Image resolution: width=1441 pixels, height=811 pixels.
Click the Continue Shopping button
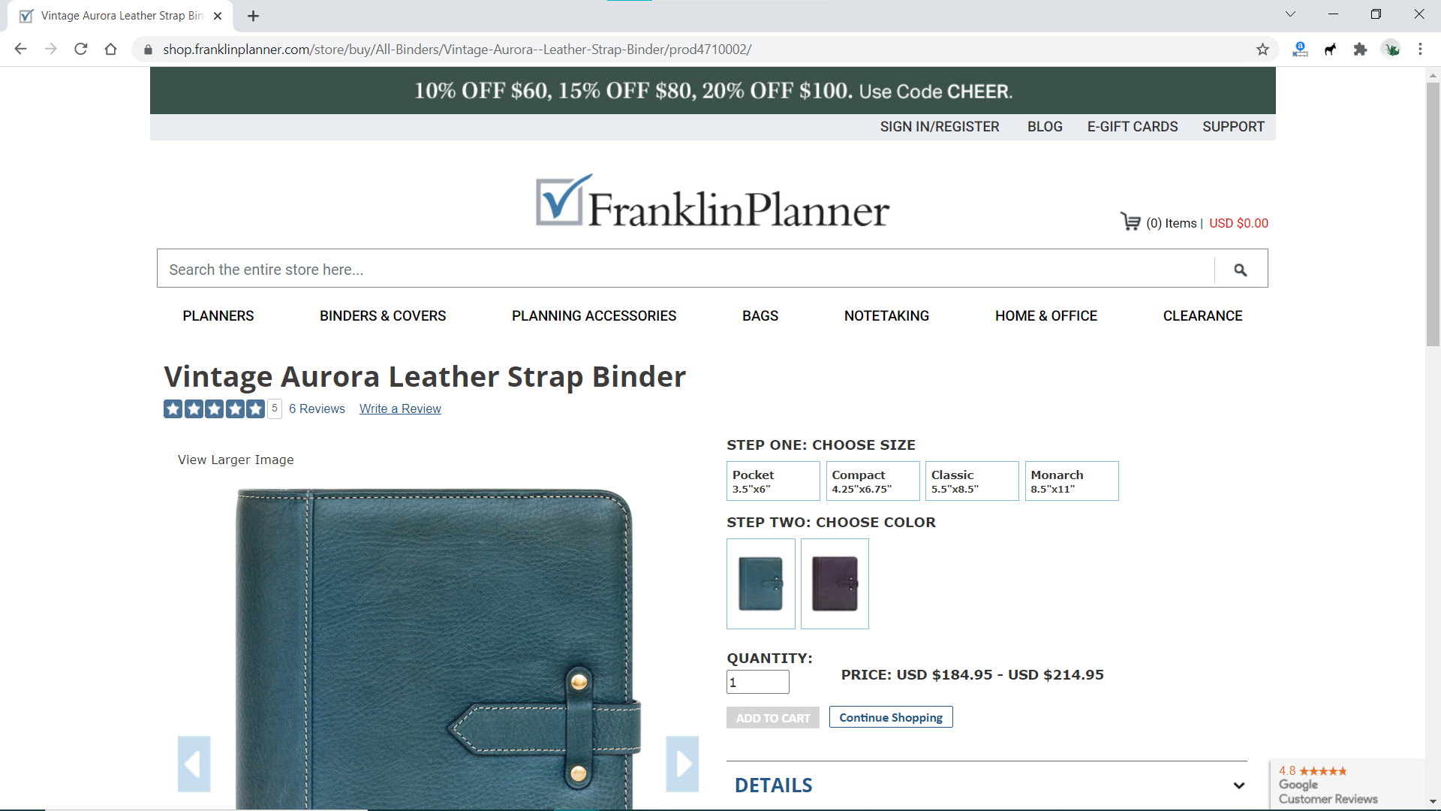click(x=891, y=717)
